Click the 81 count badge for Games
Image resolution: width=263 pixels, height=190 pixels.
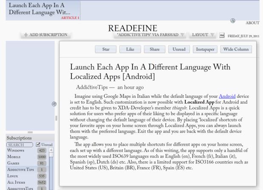42,163
